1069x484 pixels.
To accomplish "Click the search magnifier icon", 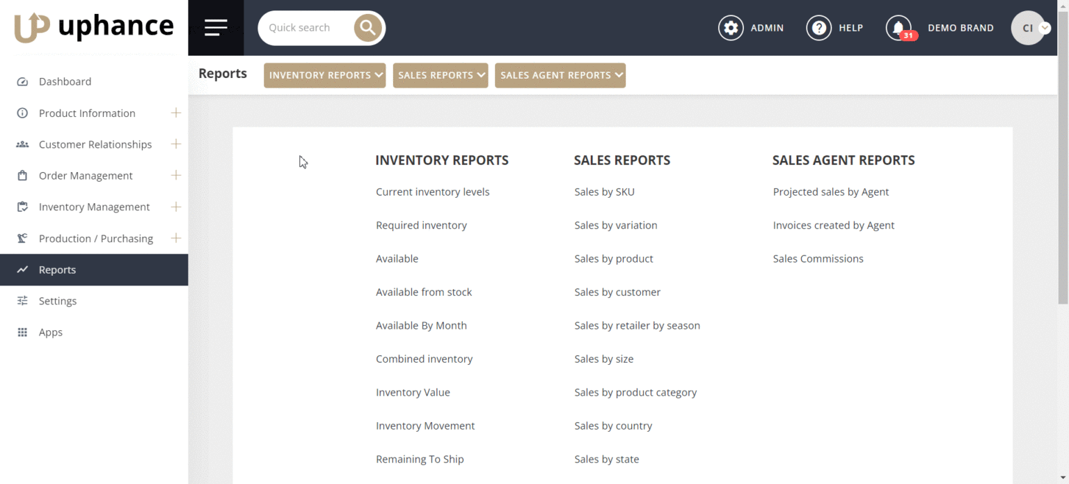I will (x=367, y=27).
